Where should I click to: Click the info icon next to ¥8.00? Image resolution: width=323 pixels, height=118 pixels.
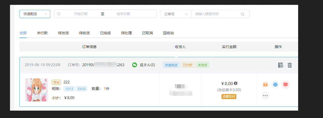pos(236,83)
